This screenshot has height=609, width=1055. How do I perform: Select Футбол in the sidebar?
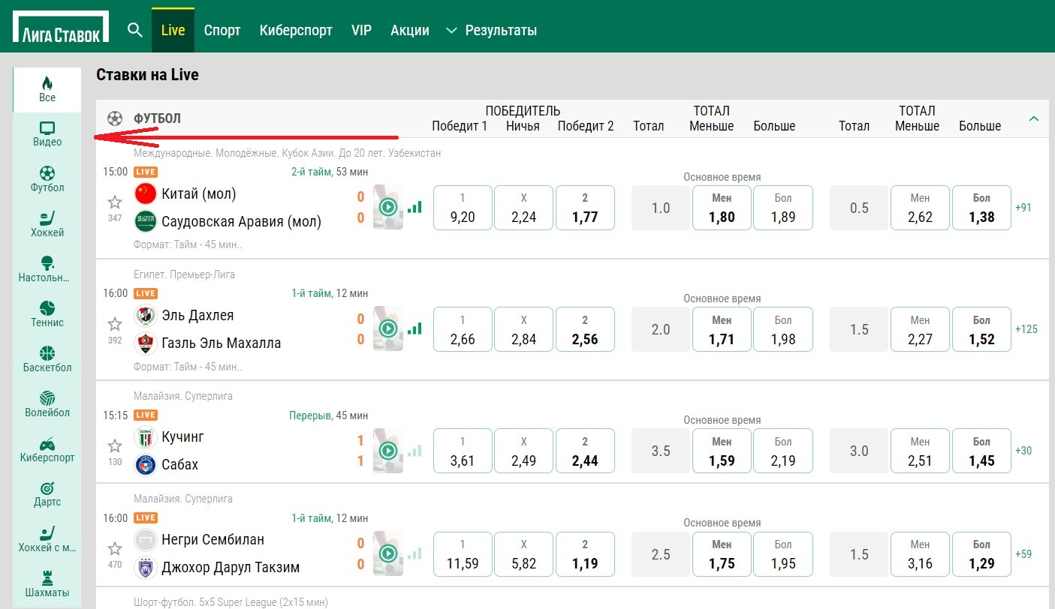point(47,179)
